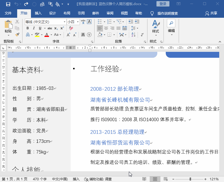Toggle show paragraph marks button
The height and width of the screenshot is (182, 224).
[x=142, y=35]
